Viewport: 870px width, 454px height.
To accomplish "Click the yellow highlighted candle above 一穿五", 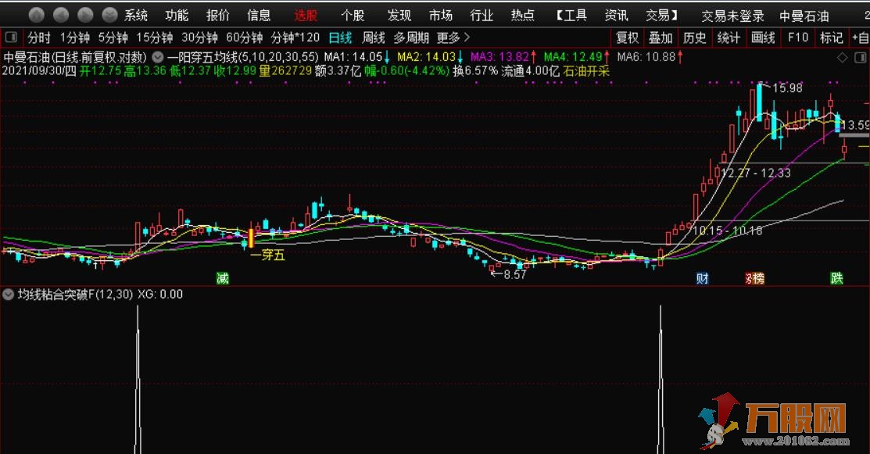I will (x=251, y=238).
